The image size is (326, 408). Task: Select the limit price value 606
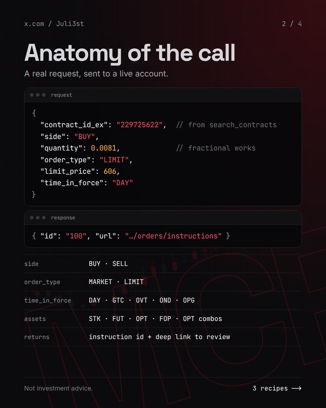pyautogui.click(x=110, y=171)
